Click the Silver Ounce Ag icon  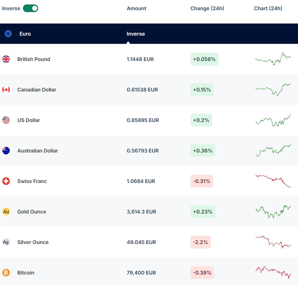pyautogui.click(x=6, y=242)
